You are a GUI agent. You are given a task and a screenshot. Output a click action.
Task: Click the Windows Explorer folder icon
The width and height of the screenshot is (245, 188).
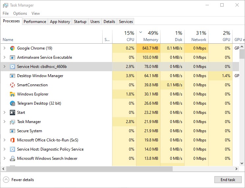click(x=12, y=94)
